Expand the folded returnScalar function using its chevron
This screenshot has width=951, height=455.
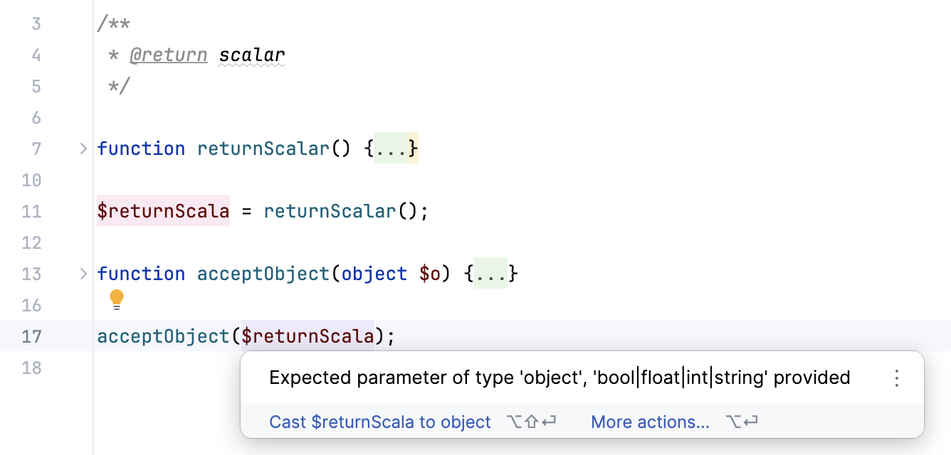pyautogui.click(x=83, y=149)
